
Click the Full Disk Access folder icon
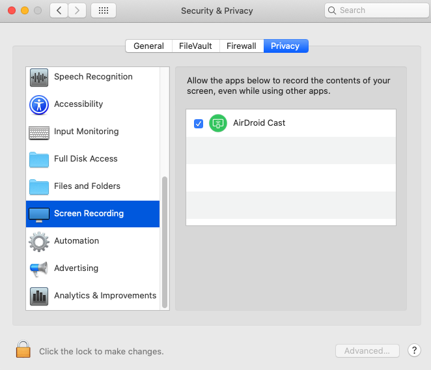(x=39, y=160)
